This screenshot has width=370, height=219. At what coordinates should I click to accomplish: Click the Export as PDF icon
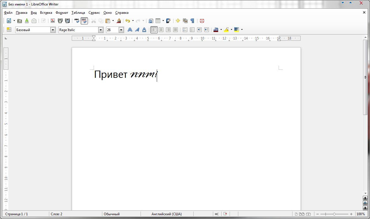(53, 21)
